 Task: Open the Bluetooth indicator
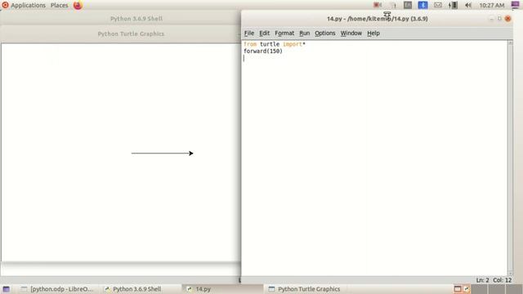click(422, 5)
